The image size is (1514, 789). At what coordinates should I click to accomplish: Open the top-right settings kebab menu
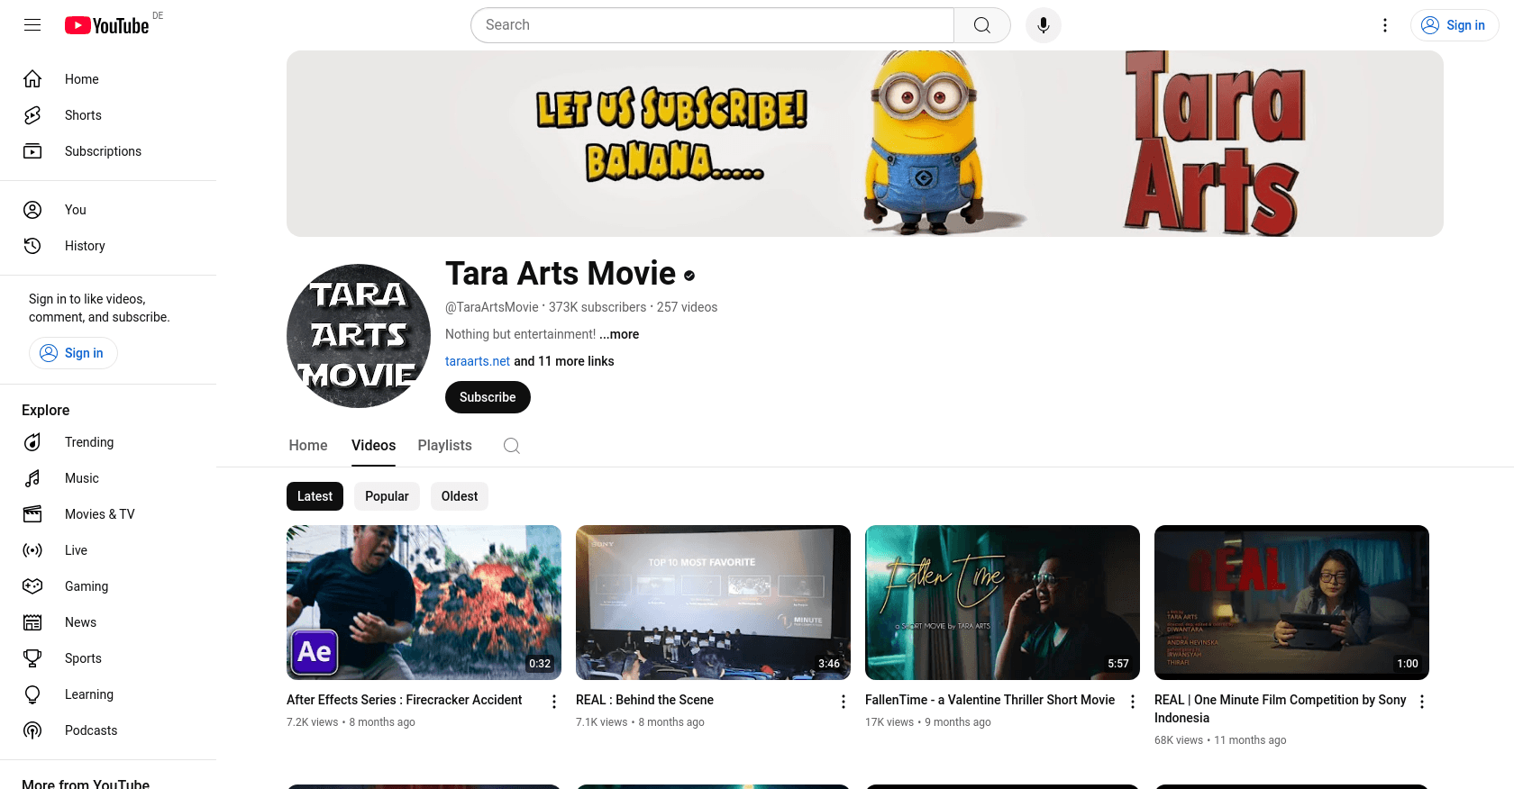point(1385,25)
